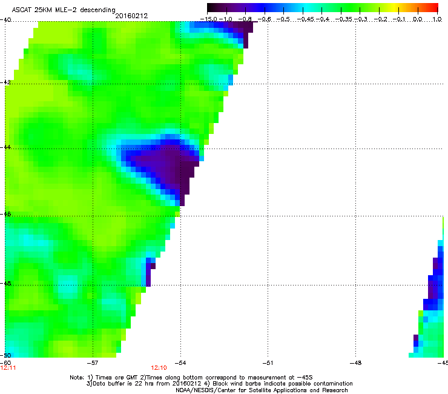Click the longitude label -54

pos(180,363)
